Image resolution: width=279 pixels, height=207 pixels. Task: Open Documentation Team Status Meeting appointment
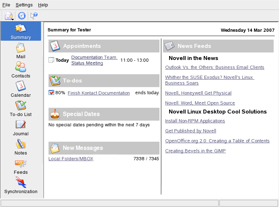tap(94, 60)
